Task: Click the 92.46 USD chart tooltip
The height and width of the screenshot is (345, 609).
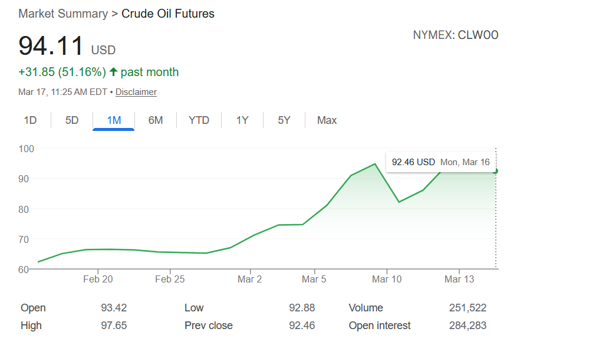Action: 440,162
